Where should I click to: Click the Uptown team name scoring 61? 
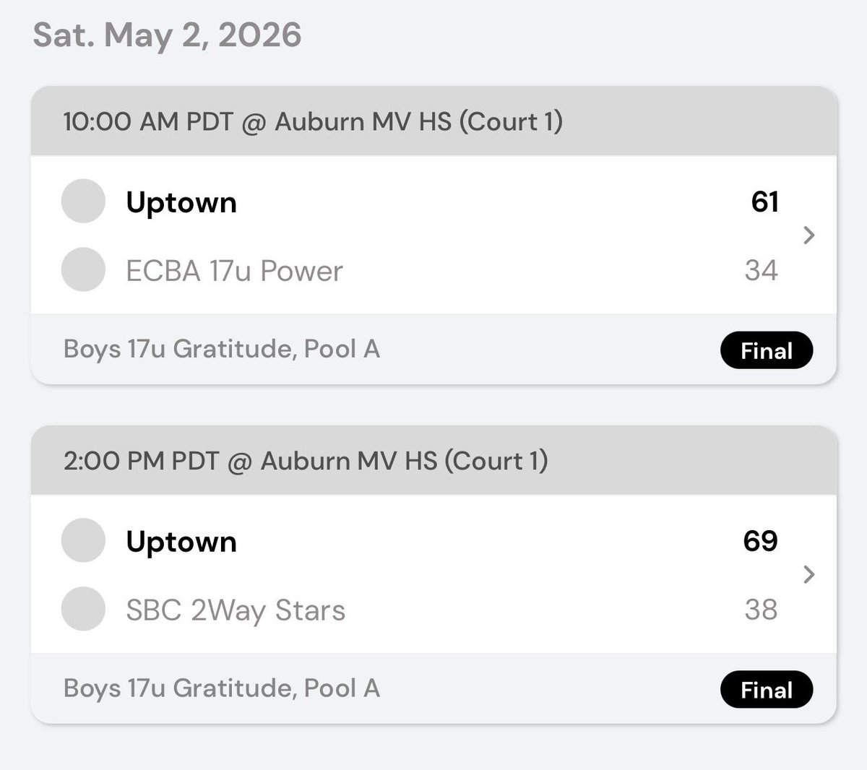point(181,203)
